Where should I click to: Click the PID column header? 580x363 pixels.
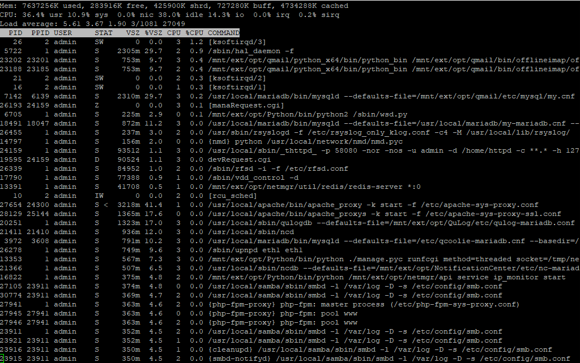[15, 33]
